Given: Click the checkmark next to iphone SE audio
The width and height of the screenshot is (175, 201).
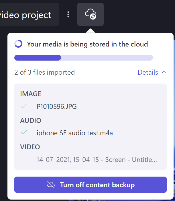Looking at the screenshot, I should click(24, 132).
